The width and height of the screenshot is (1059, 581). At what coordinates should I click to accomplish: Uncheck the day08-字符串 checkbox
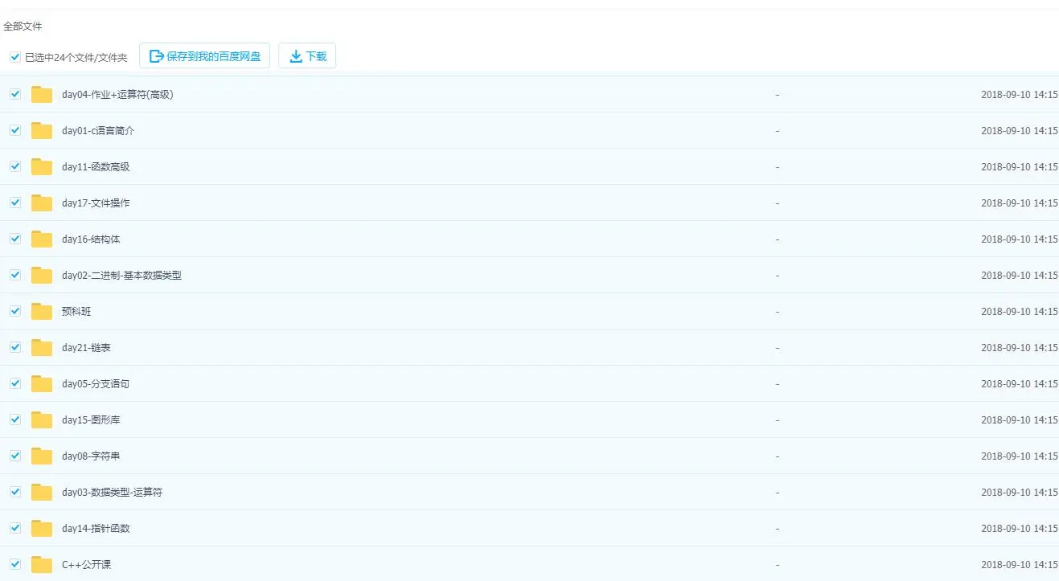(15, 456)
